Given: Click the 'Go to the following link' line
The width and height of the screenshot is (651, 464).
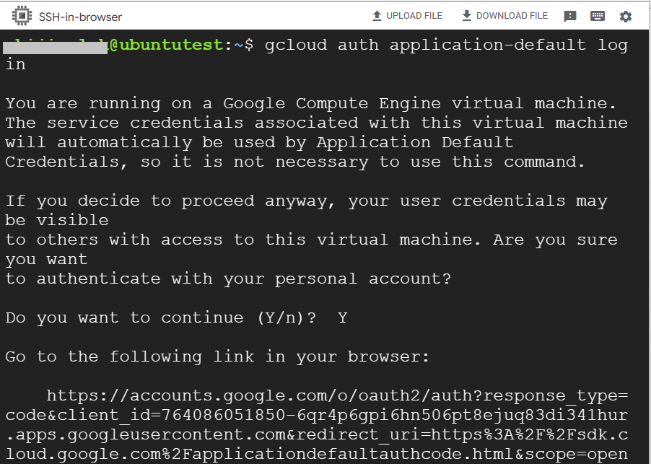Looking at the screenshot, I should [x=217, y=356].
